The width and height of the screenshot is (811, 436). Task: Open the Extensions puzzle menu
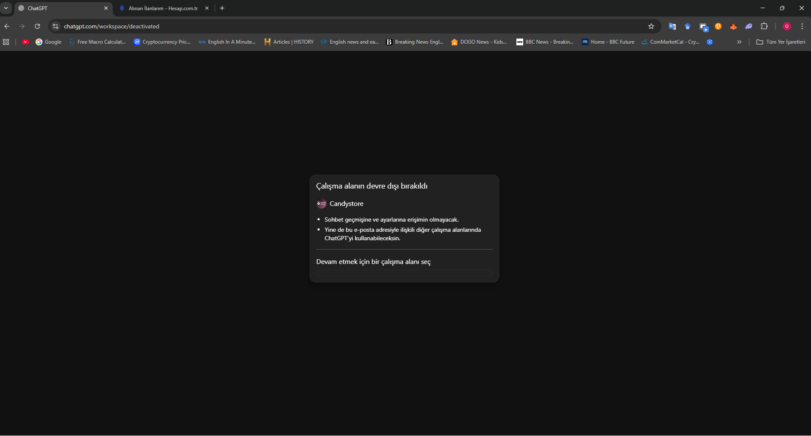[764, 26]
